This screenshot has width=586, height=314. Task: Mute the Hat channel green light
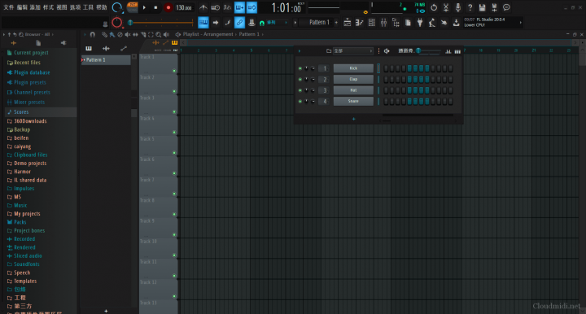click(x=300, y=90)
